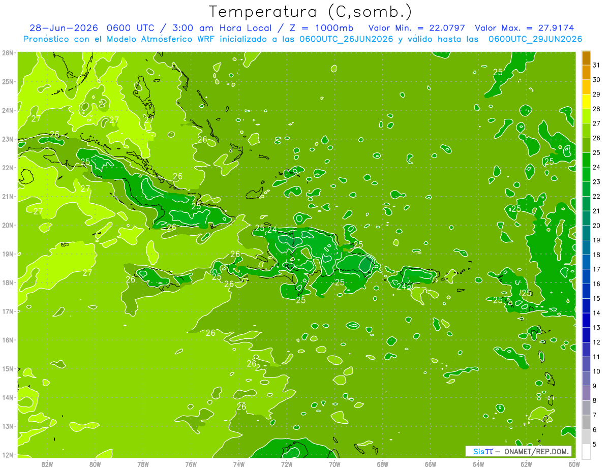Viewport: 610px width, 471px height.
Task: Click the colorbar label "12"
Action: 596,342
